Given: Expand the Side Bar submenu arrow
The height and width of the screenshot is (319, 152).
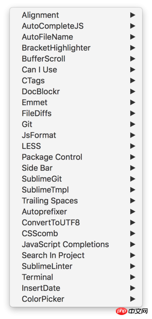Looking at the screenshot, I should (x=133, y=168).
